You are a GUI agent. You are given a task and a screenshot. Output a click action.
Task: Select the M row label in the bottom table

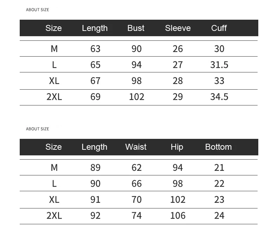54,168
